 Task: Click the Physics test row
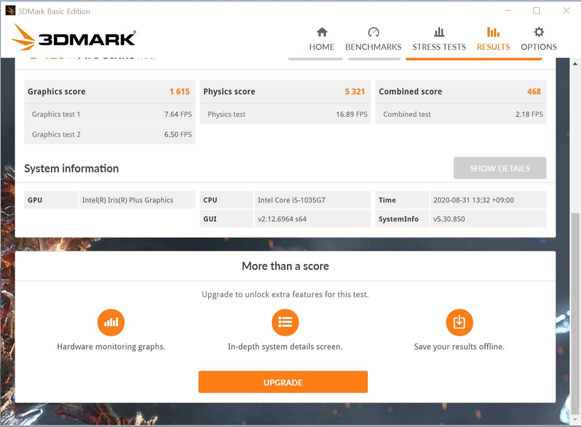pyautogui.click(x=285, y=114)
